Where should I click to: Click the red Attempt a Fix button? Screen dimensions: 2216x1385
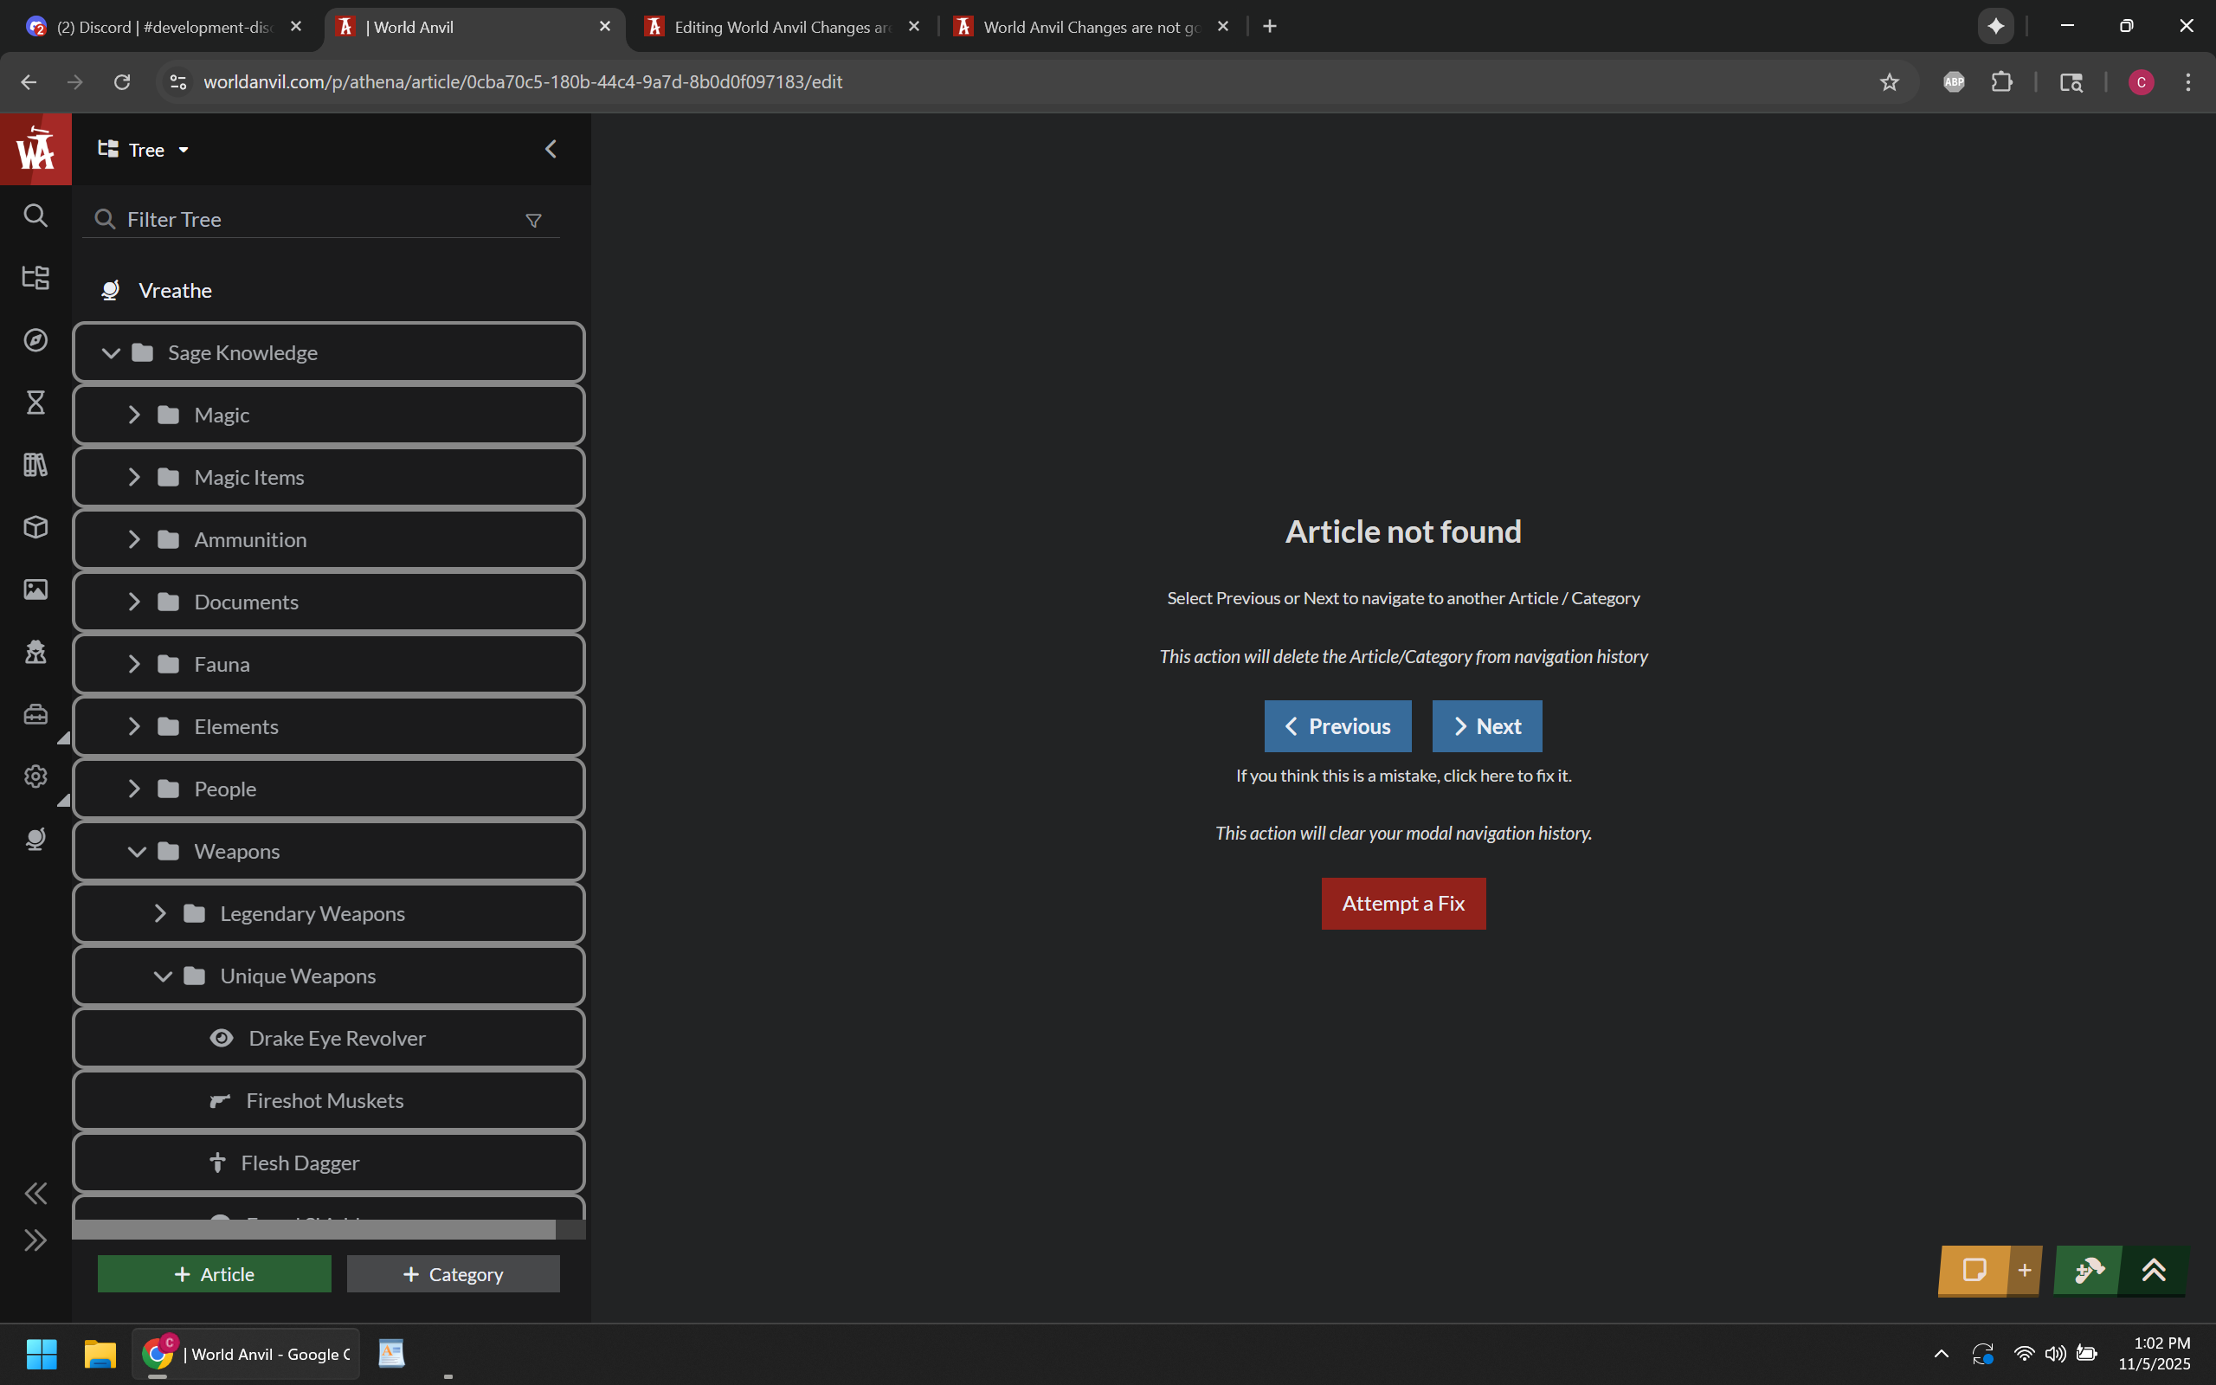pyautogui.click(x=1403, y=903)
